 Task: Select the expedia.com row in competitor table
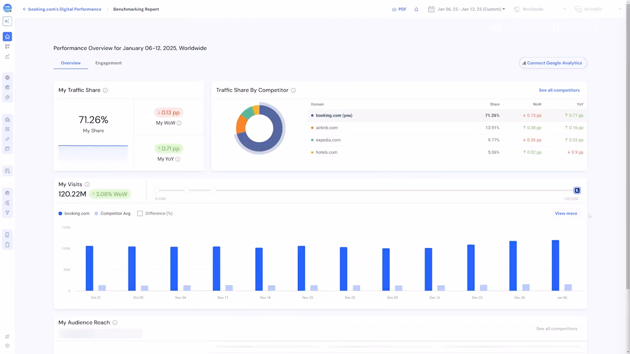point(447,140)
